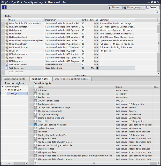Click the export icon above the Roles table
This screenshot has width=161, height=166.
156,12
